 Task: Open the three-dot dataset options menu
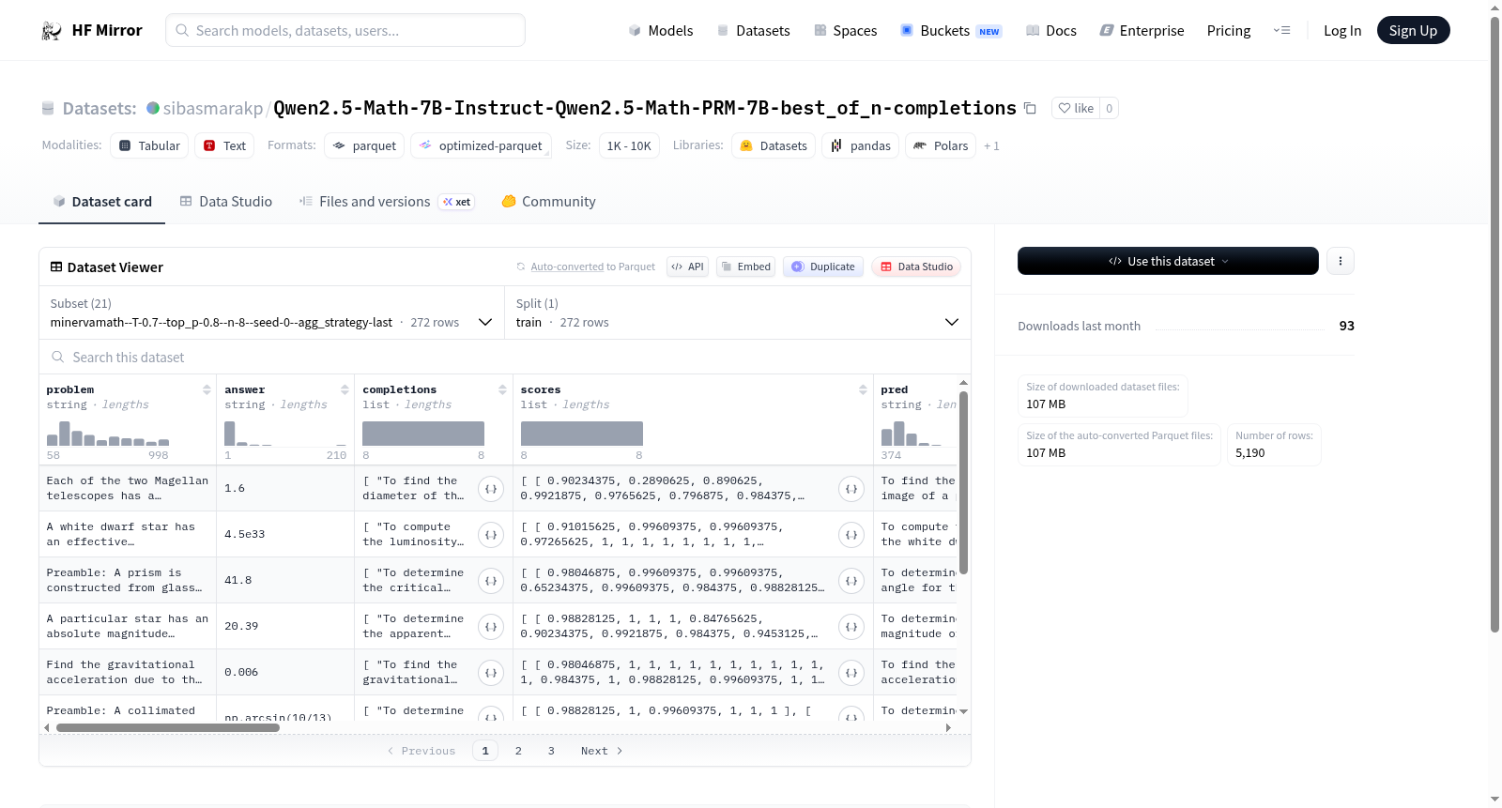coord(1341,261)
